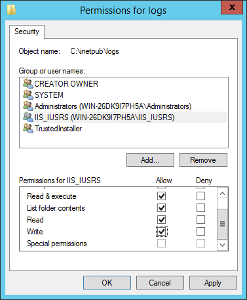Check Deny for Read & execute
The height and width of the screenshot is (300, 247).
pos(200,196)
